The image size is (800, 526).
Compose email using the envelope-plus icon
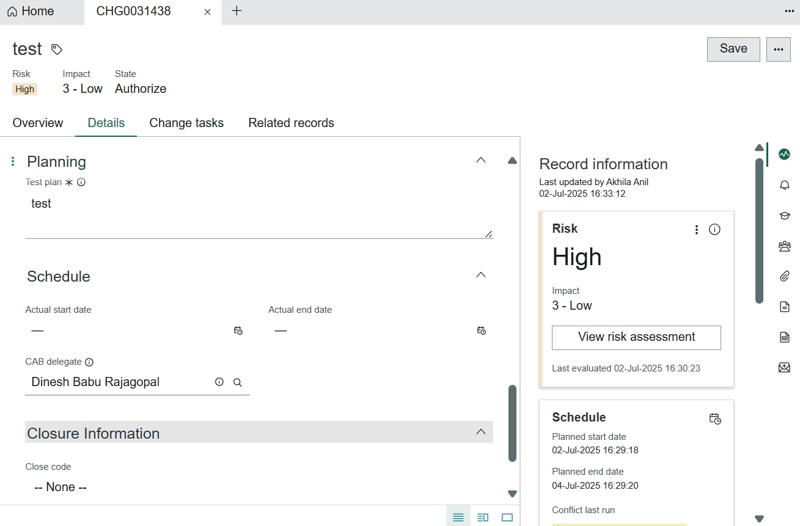coord(784,367)
